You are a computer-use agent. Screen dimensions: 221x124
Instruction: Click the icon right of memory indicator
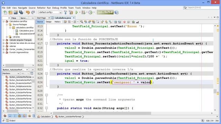(117, 12)
